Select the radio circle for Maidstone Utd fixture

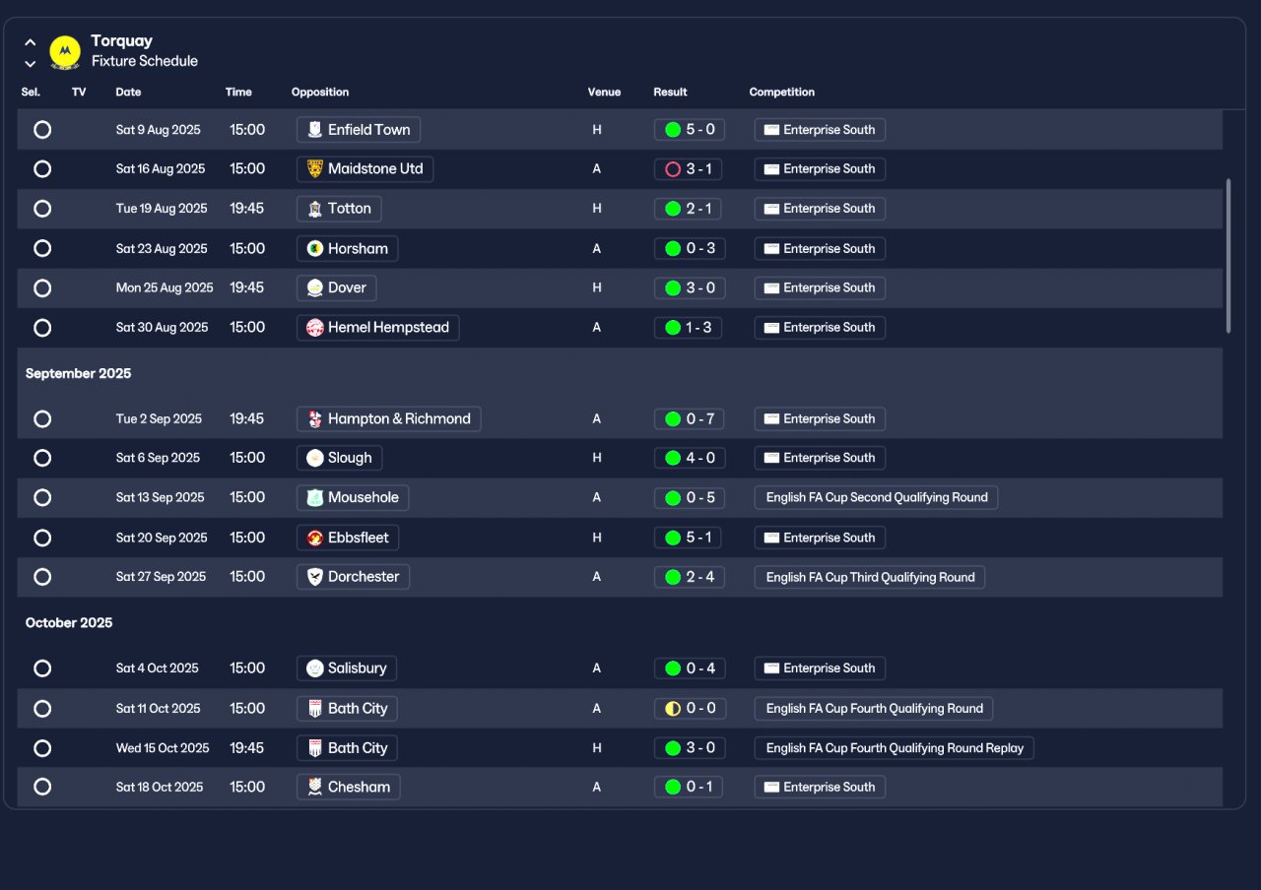click(x=42, y=168)
